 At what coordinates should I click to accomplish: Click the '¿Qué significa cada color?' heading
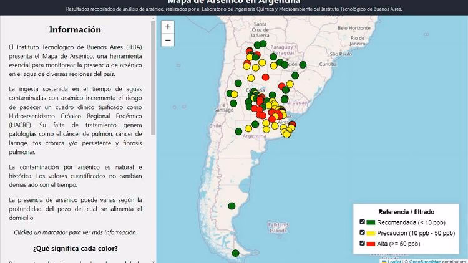pyautogui.click(x=76, y=248)
